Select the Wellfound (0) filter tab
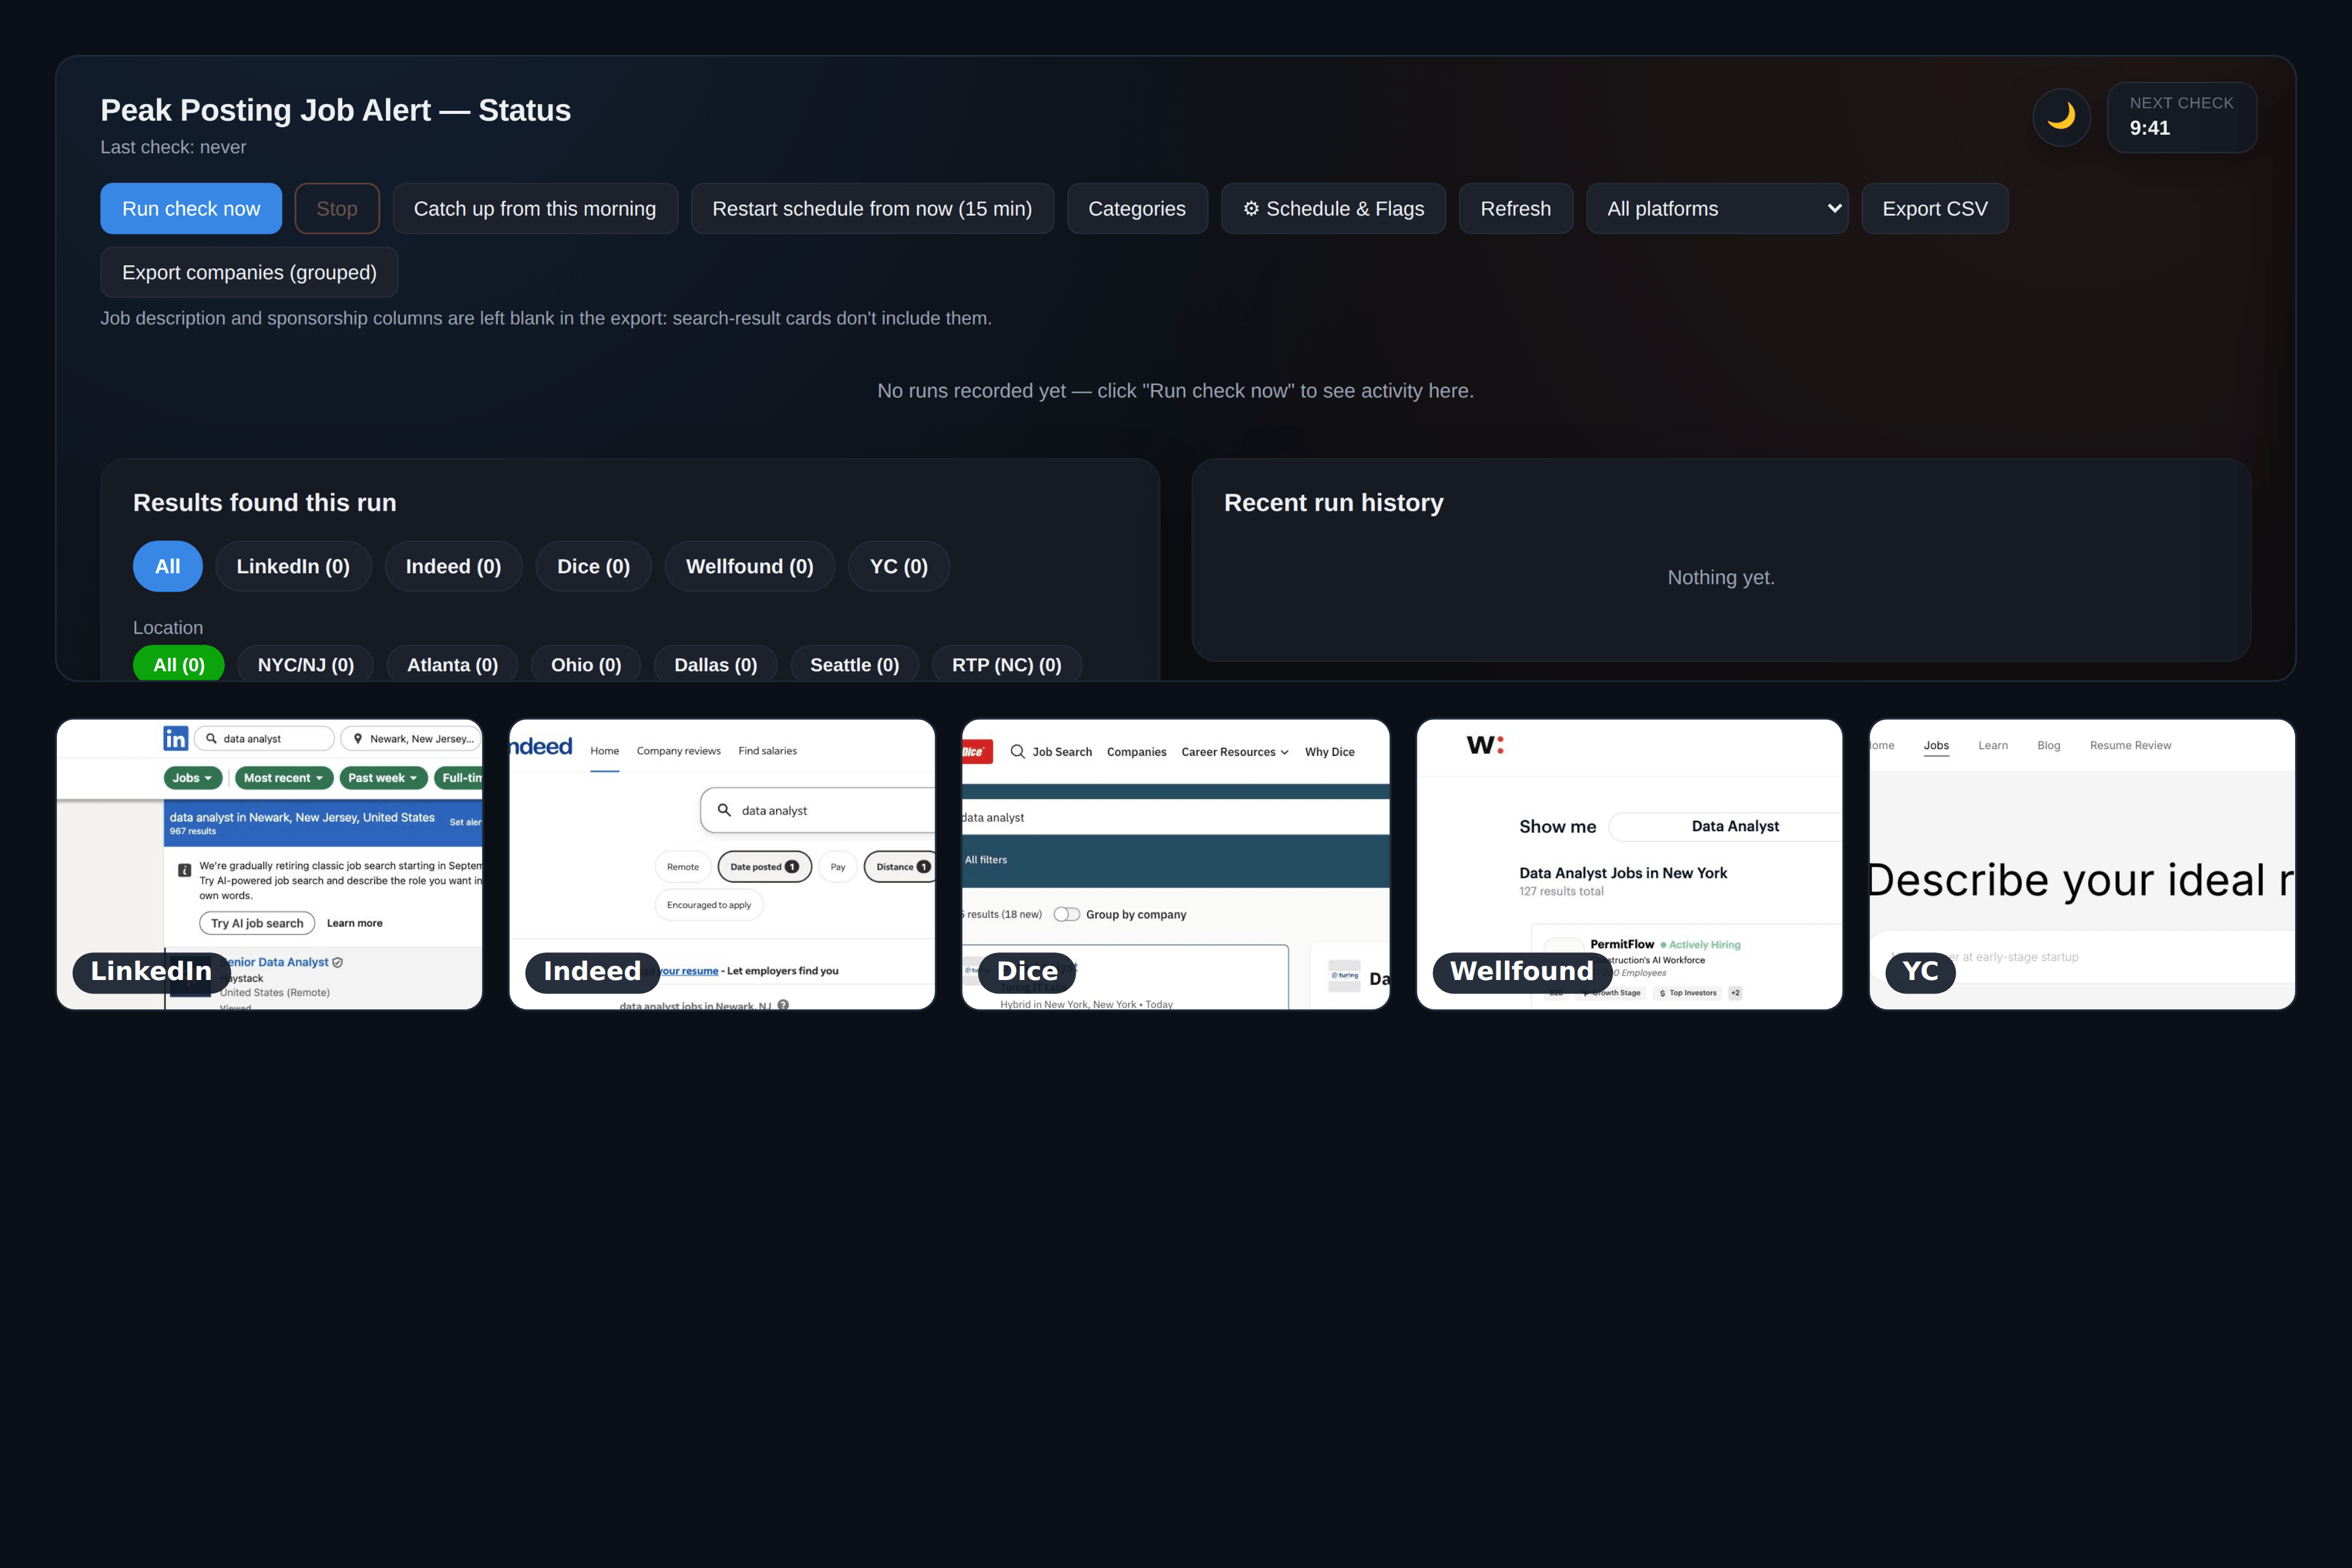This screenshot has height=1568, width=2352. 750,566
